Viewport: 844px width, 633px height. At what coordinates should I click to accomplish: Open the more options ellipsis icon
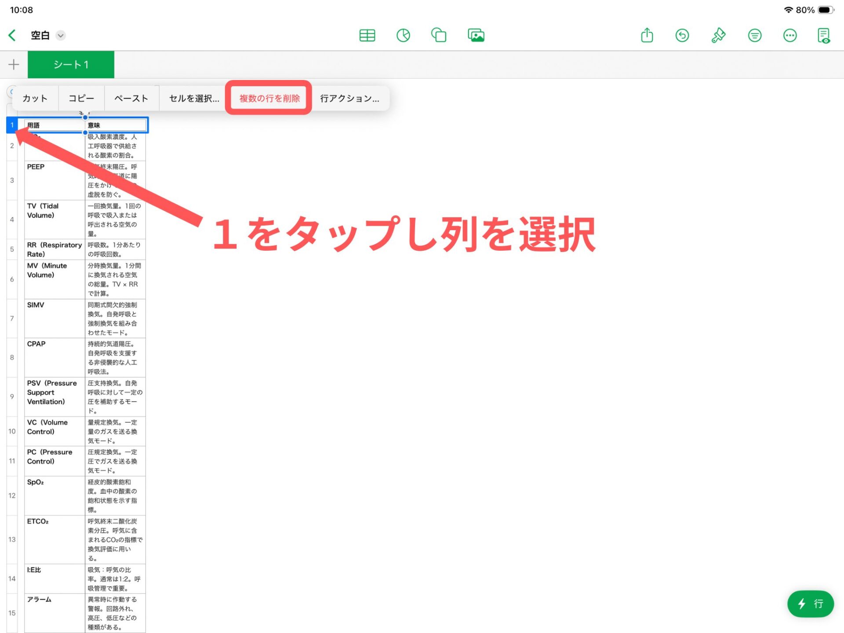[x=790, y=35]
